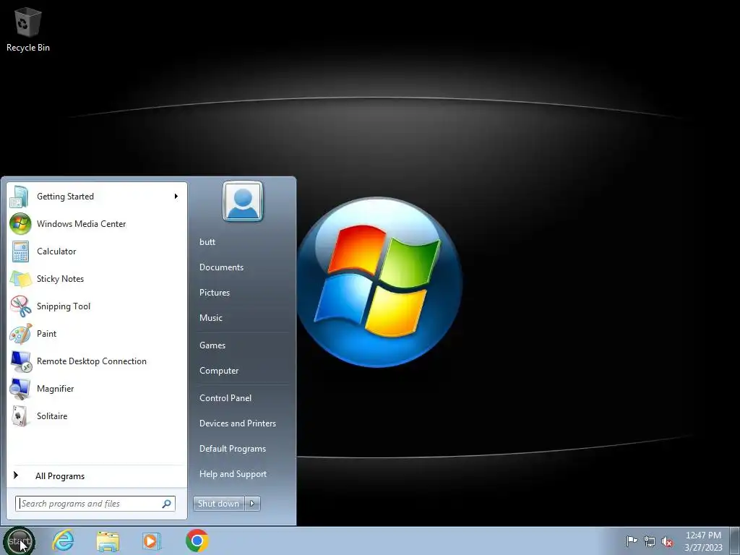Click the network tray icon

tap(650, 541)
